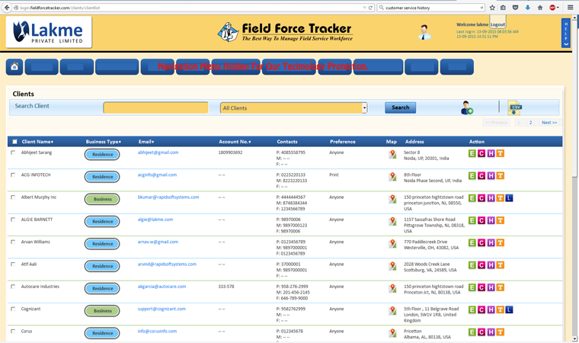Click C action icon for Arvan Williams
The height and width of the screenshot is (343, 579).
pyautogui.click(x=481, y=243)
